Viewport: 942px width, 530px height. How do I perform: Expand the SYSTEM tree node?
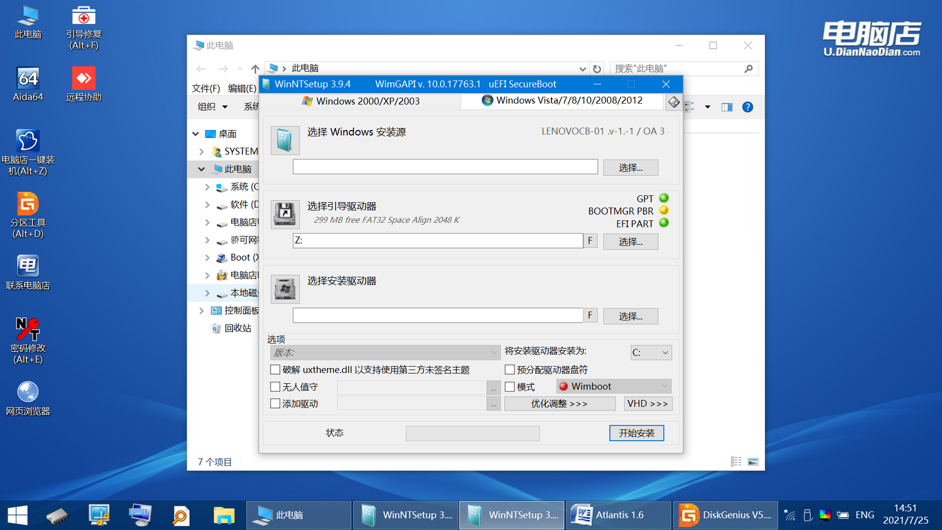[202, 151]
